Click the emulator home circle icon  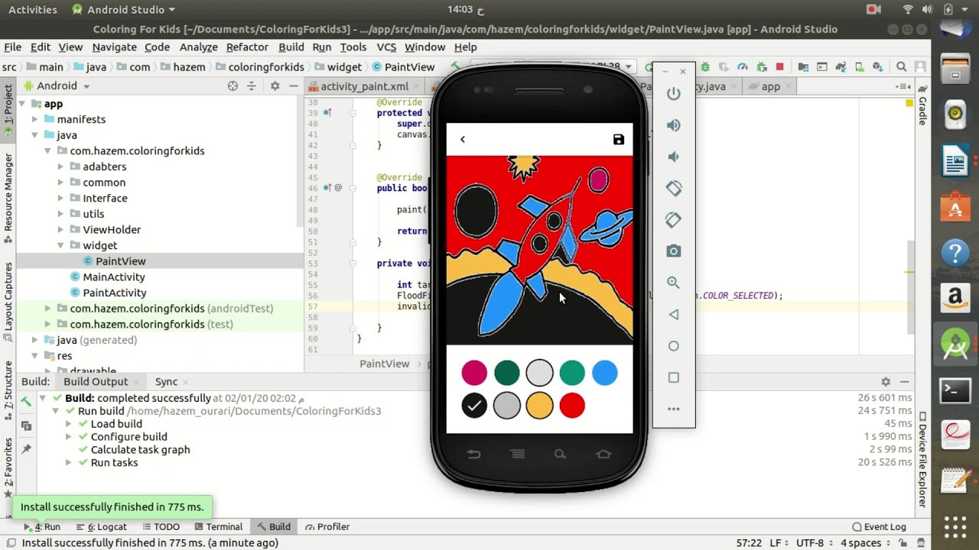[x=673, y=346]
